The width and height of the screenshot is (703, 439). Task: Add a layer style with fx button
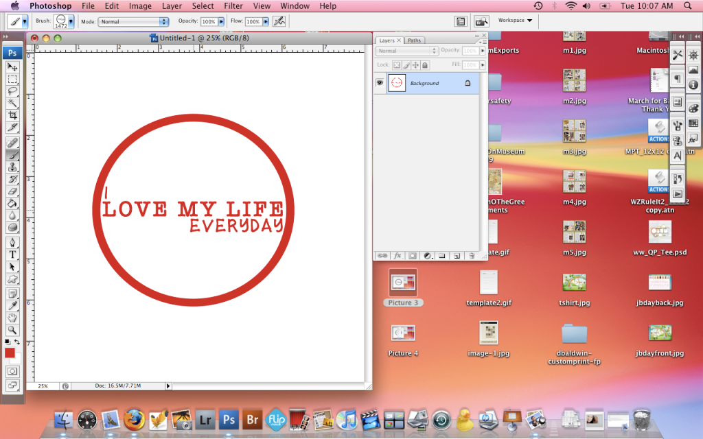[397, 256]
